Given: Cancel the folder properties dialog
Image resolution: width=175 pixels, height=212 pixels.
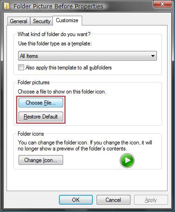Looking at the screenshot, I should (113, 200).
